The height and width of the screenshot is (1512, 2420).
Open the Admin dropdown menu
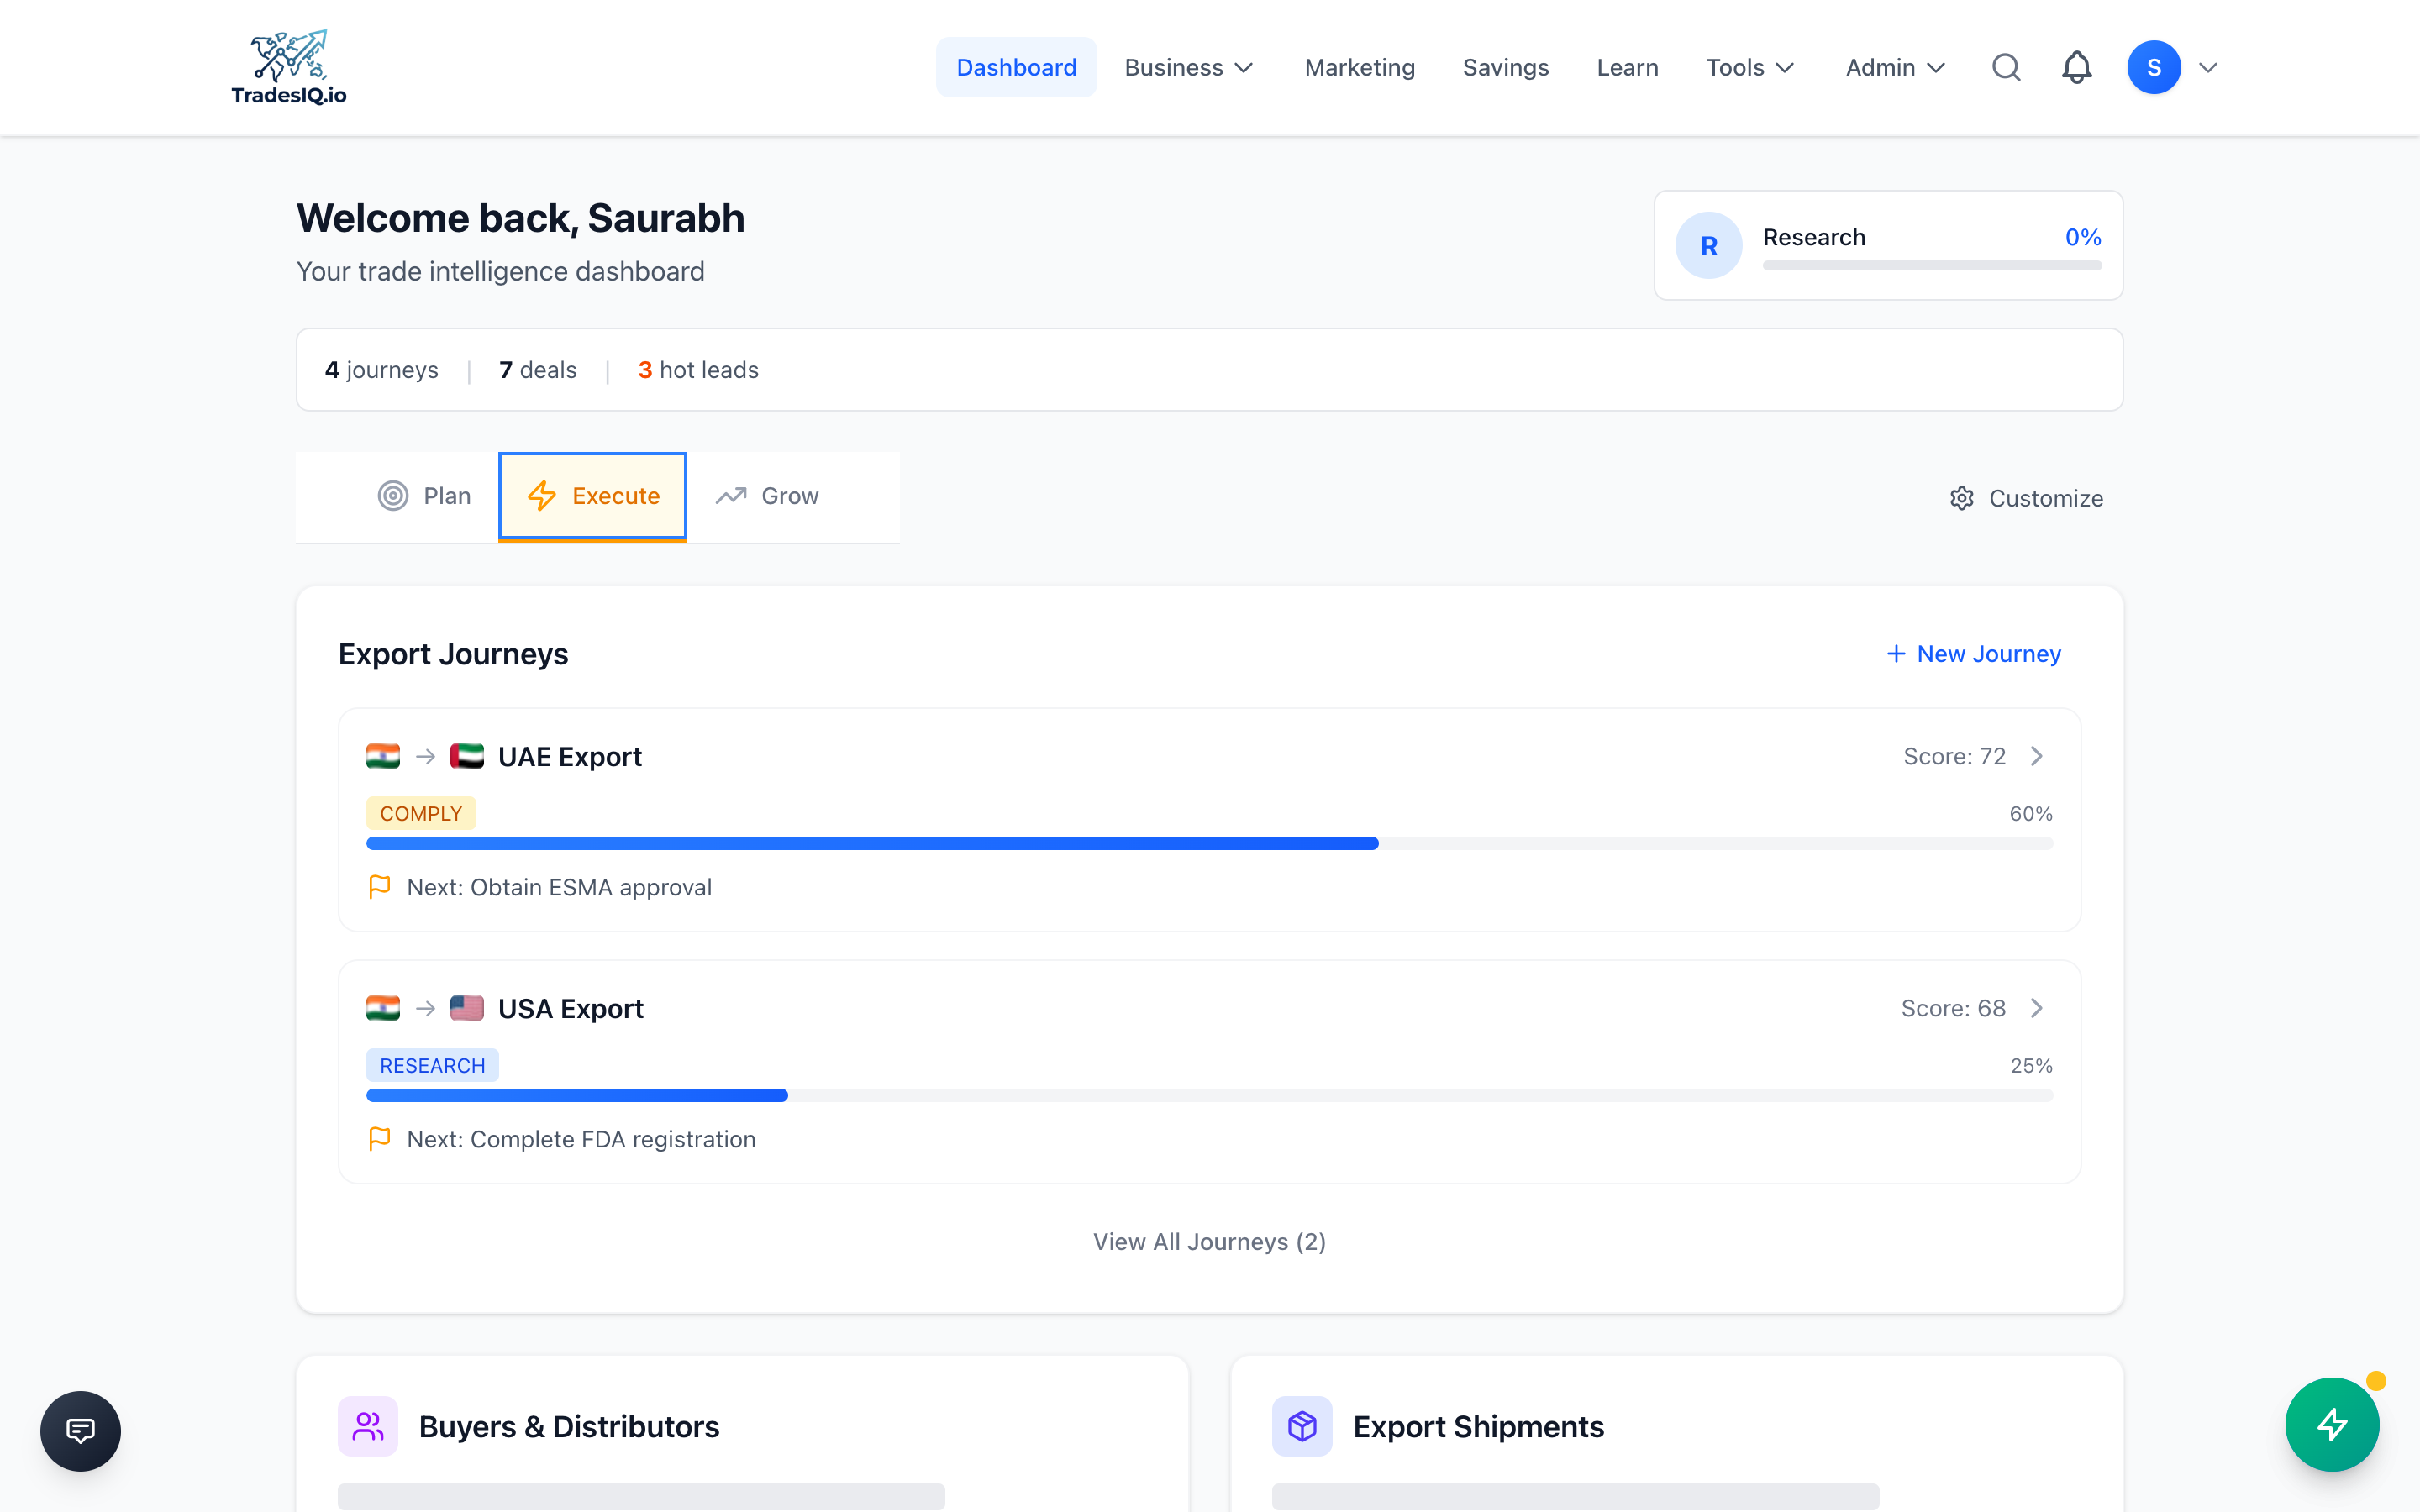coord(1895,67)
